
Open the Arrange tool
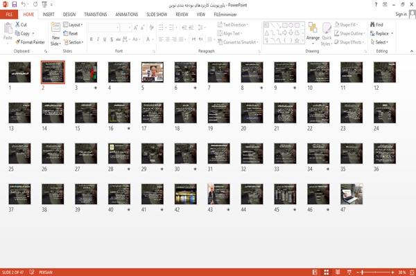313,33
